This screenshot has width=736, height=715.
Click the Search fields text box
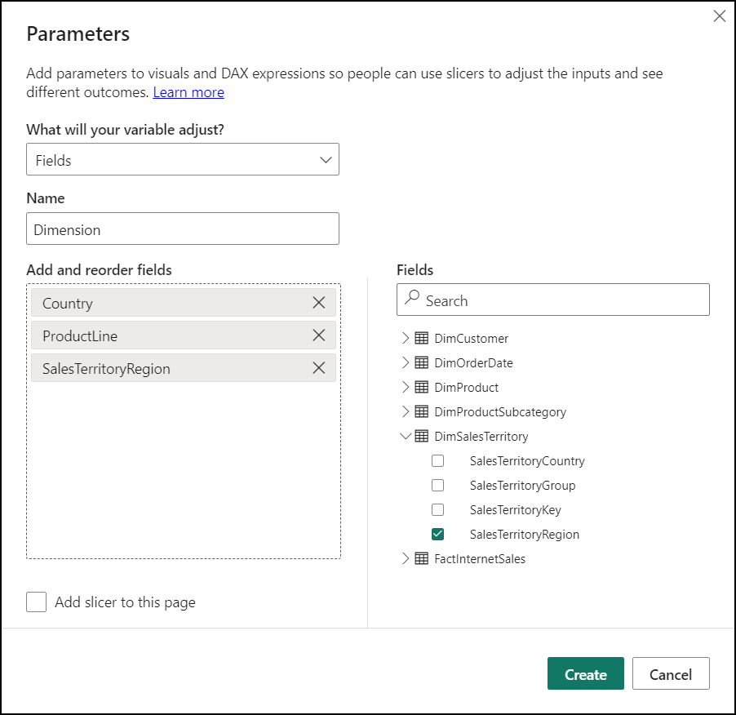552,300
